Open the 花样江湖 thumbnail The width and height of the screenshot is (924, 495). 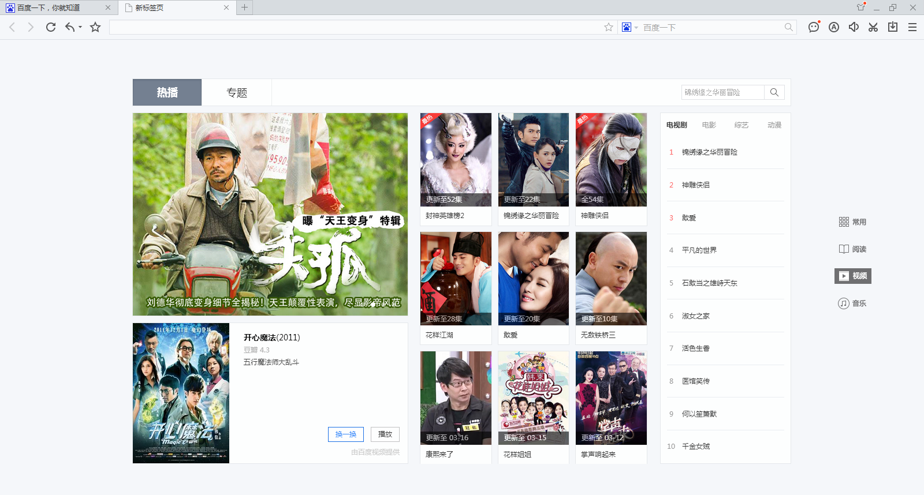coord(456,279)
